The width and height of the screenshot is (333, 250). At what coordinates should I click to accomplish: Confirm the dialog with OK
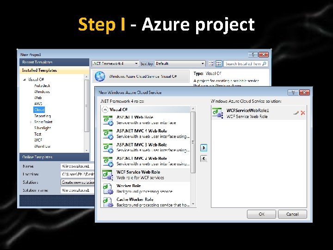[261, 214]
